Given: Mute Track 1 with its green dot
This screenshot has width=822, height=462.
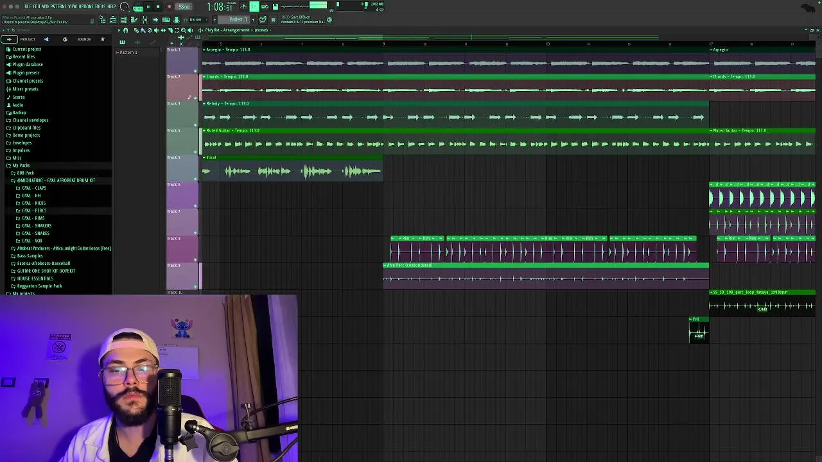Looking at the screenshot, I should pyautogui.click(x=195, y=71).
